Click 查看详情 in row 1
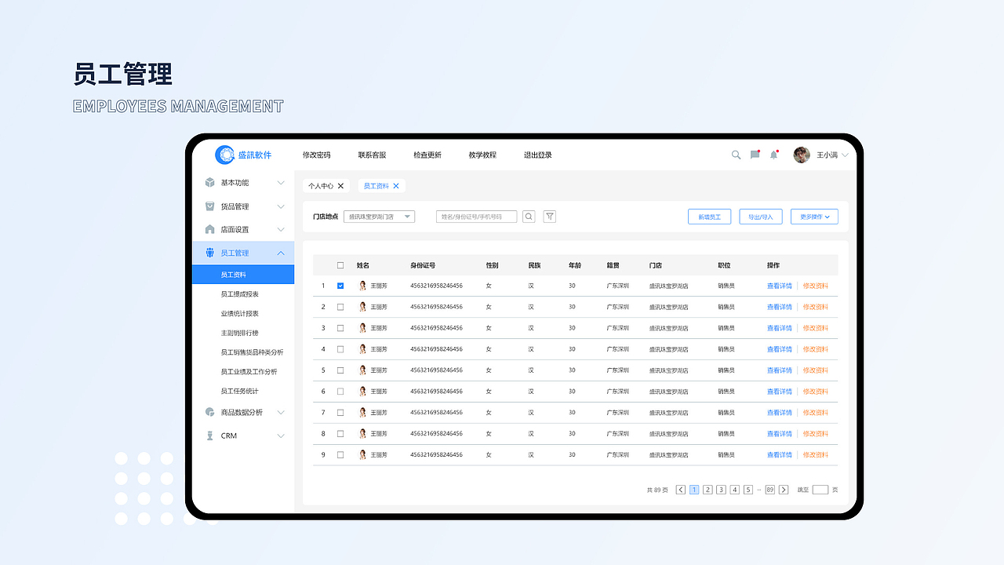This screenshot has height=565, width=1004. 780,286
